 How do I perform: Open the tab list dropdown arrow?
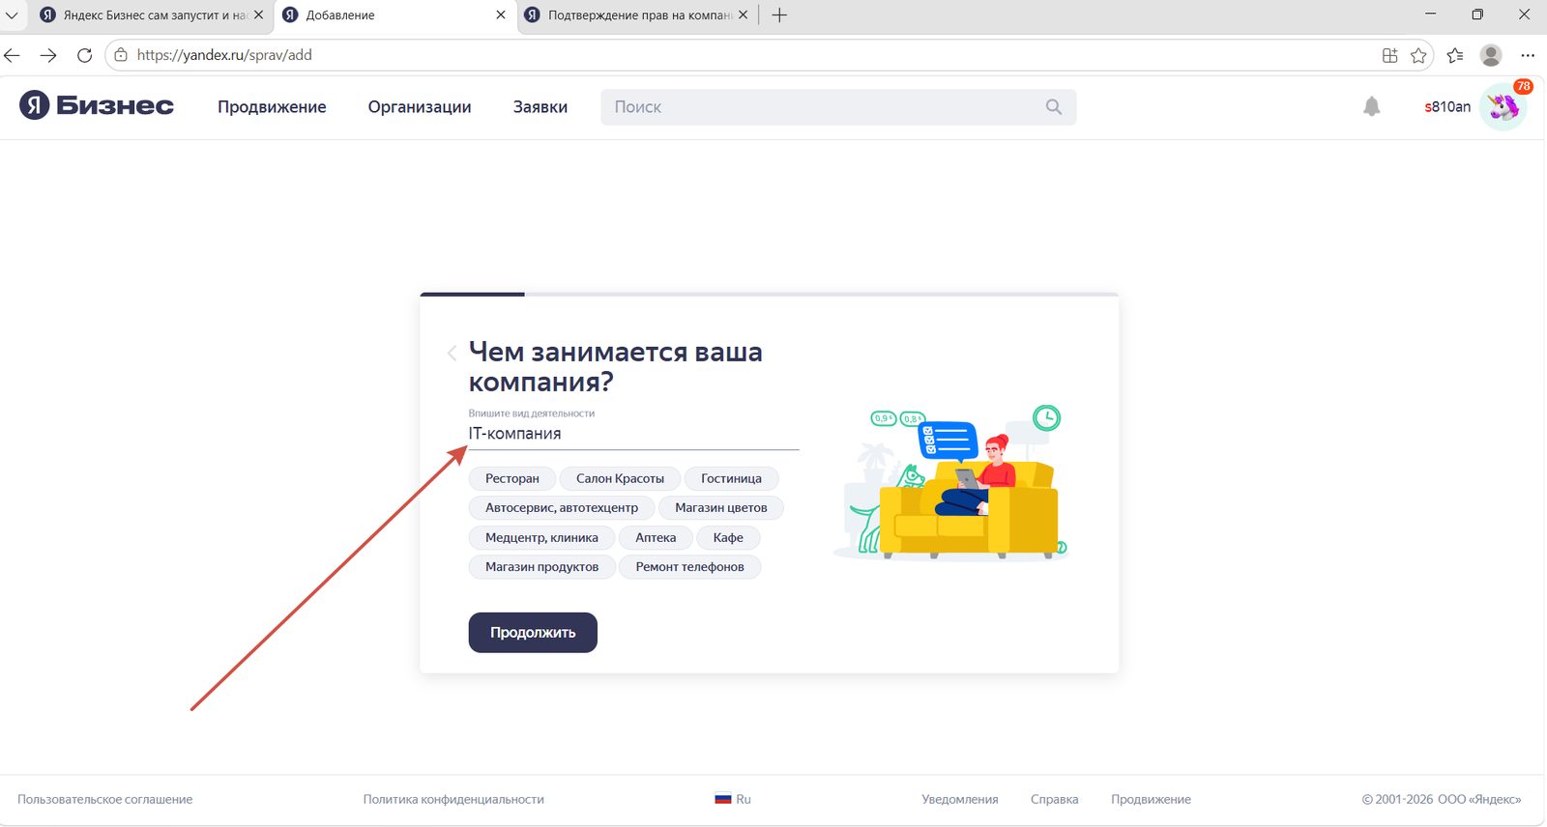pyautogui.click(x=12, y=15)
